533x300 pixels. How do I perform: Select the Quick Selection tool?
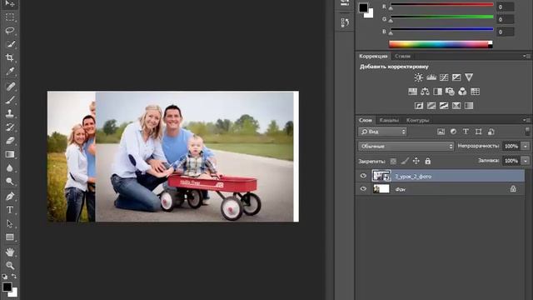[x=10, y=44]
